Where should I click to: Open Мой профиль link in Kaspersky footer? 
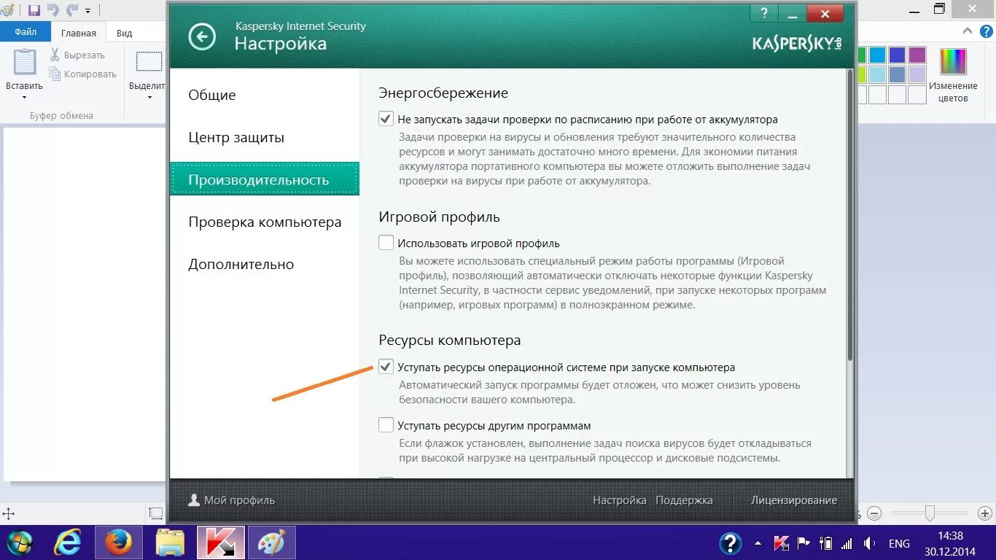point(232,500)
